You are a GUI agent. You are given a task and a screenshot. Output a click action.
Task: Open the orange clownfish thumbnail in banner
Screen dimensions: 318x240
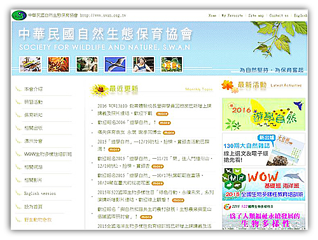172,64
